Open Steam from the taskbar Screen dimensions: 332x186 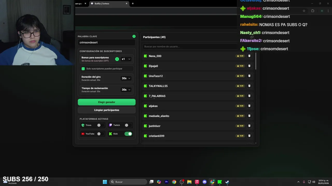point(227,182)
